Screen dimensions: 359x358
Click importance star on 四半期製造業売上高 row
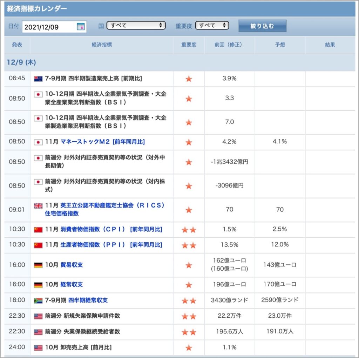click(x=189, y=79)
